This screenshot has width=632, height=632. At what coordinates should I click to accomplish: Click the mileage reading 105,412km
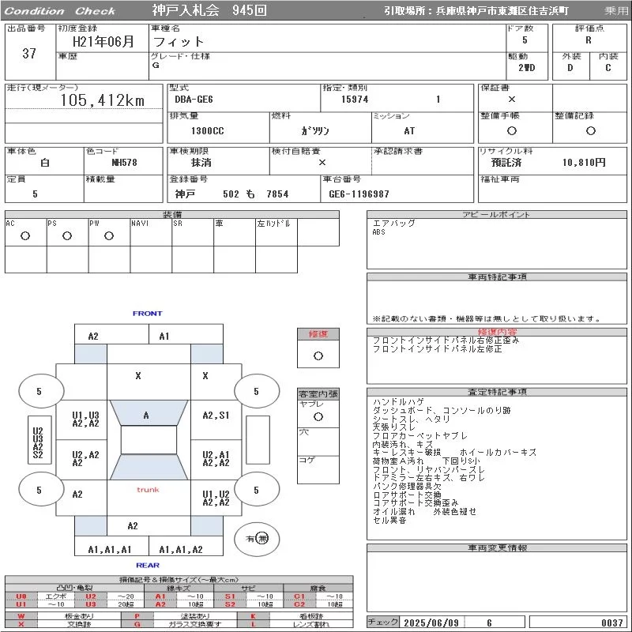click(103, 100)
